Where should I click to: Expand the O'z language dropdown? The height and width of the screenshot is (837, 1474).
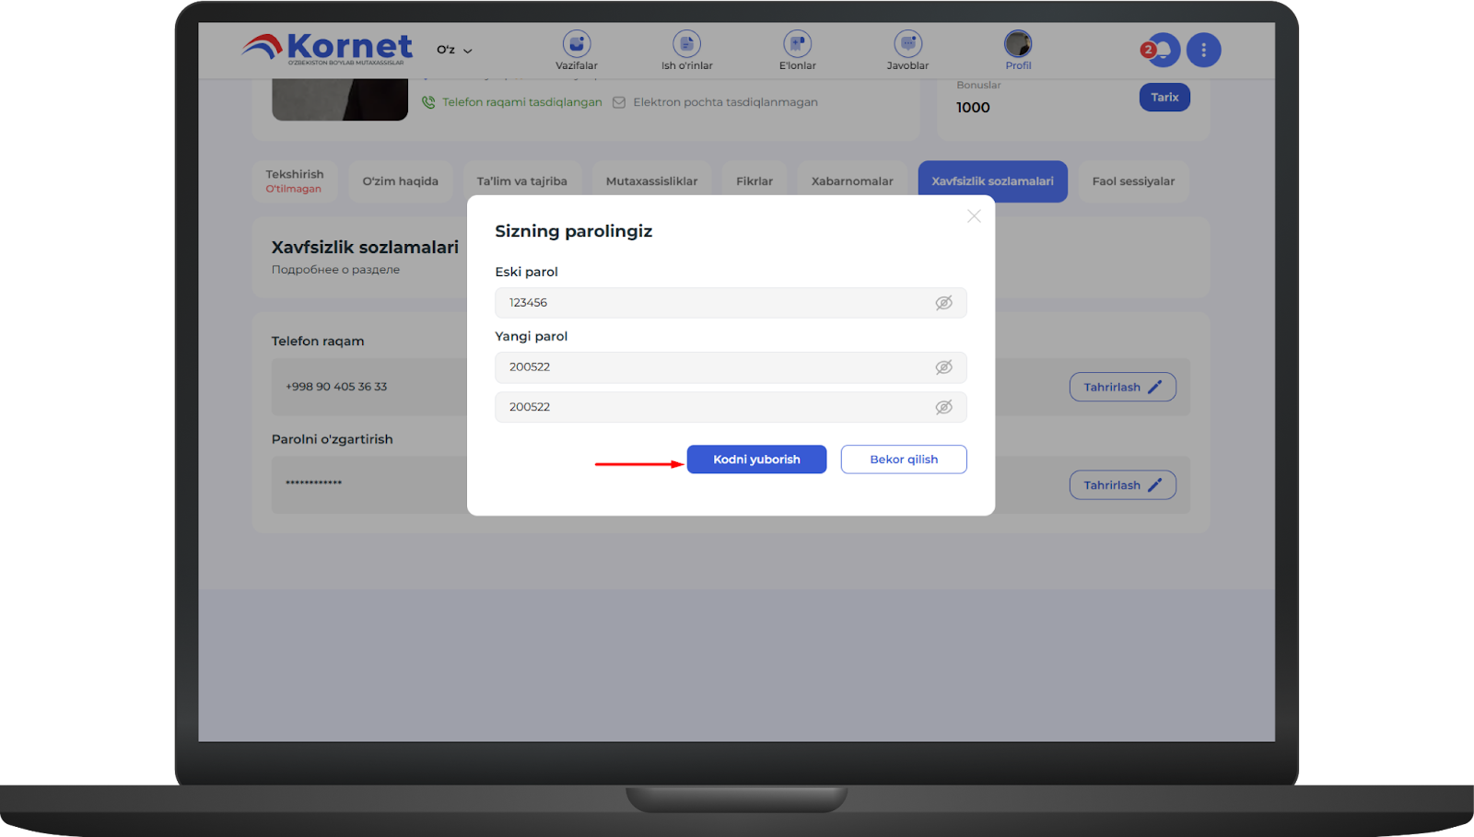click(454, 50)
